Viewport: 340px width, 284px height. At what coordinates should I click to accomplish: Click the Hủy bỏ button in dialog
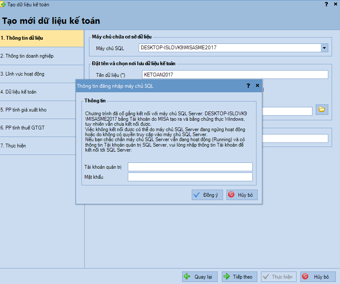tap(242, 195)
